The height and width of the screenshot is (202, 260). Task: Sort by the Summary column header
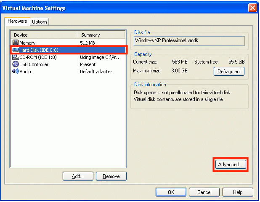coord(101,35)
